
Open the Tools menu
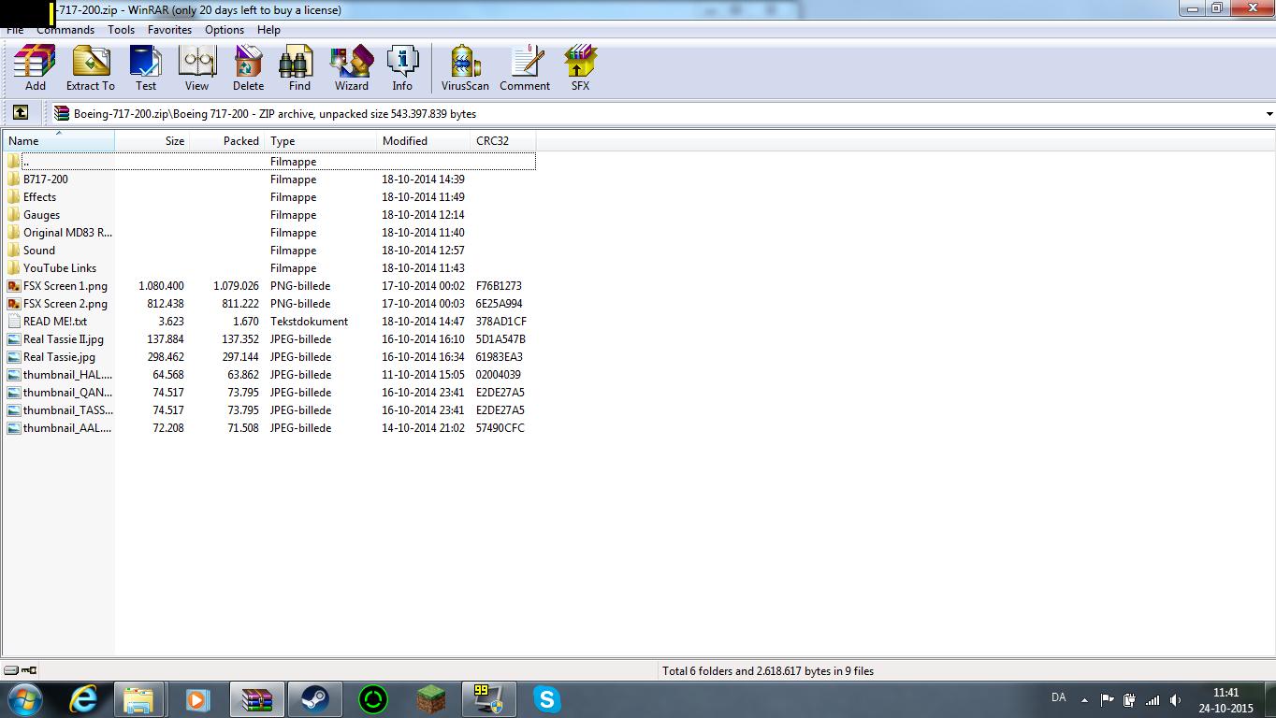tap(121, 30)
